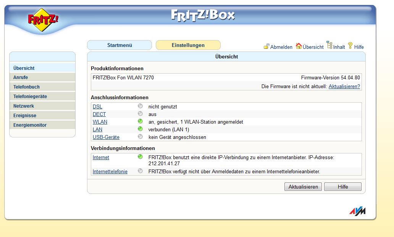Open Telefoniegeräte in the sidebar
The height and width of the screenshot is (237, 394).
42,97
